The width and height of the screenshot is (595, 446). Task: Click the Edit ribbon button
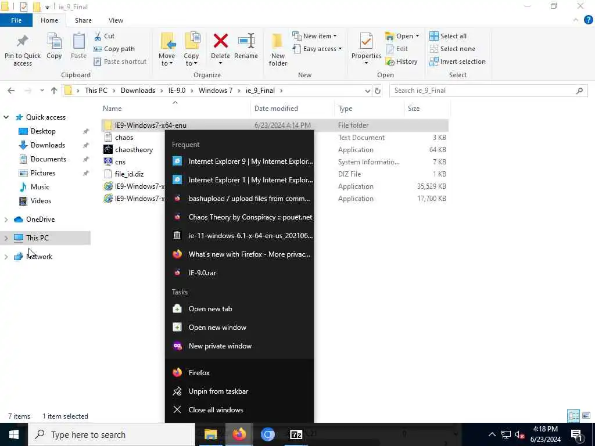[x=397, y=49]
